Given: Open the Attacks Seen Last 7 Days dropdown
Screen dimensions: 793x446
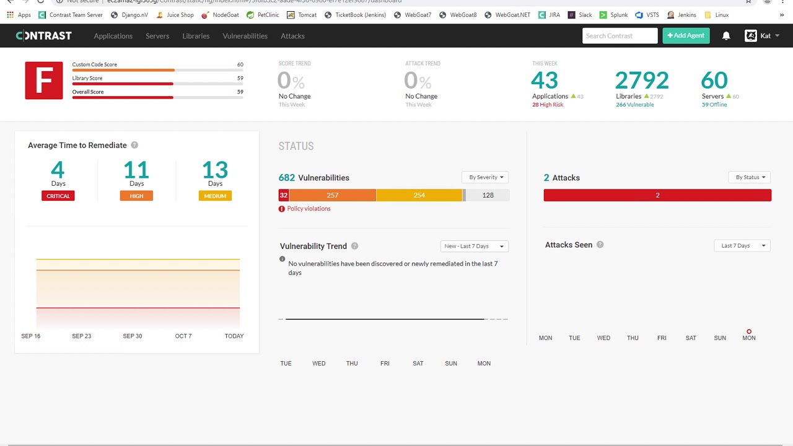Looking at the screenshot, I should [x=742, y=245].
